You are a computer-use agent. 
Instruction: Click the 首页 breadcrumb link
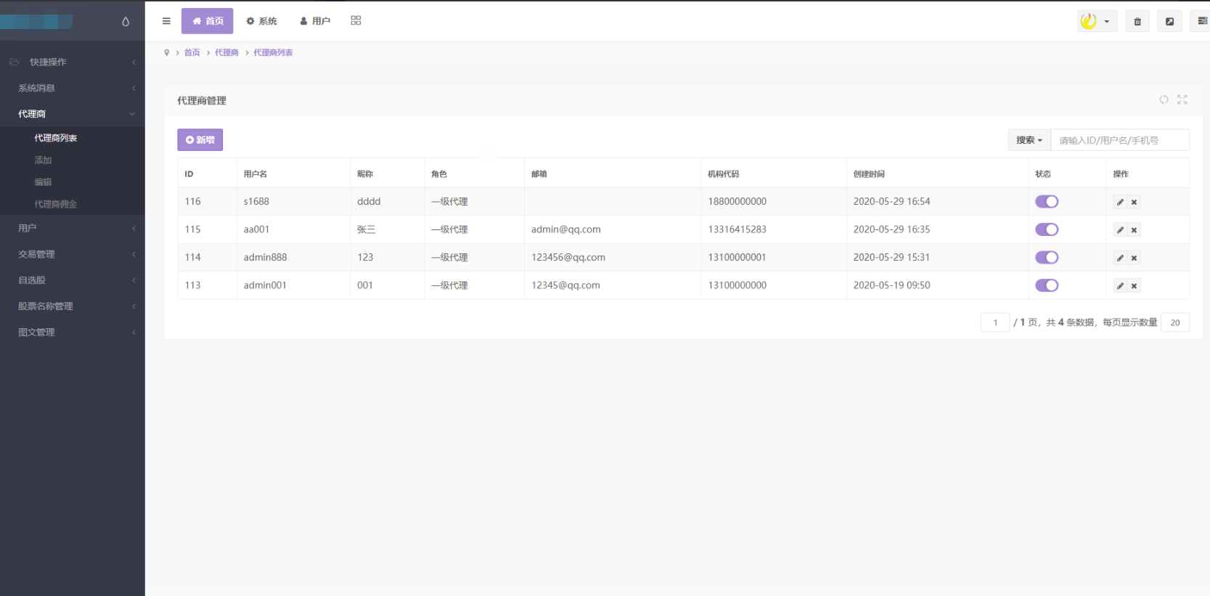(192, 53)
